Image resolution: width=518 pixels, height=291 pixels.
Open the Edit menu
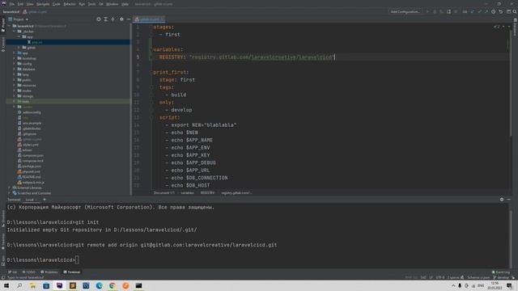(20, 4)
